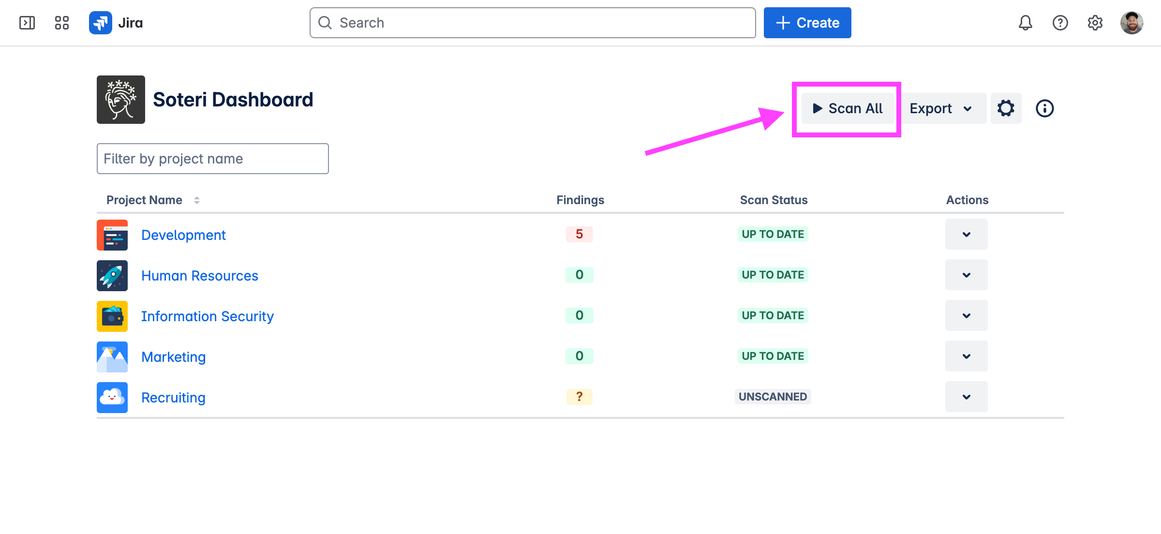Open actions dropdown for Recruiting row
This screenshot has height=534, width=1161.
(966, 397)
